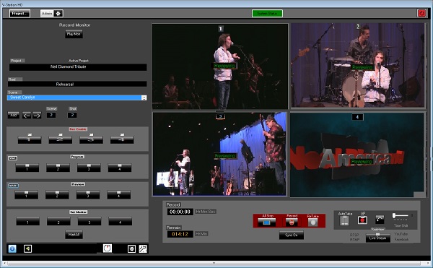Toggle the AutoTake icon
This screenshot has width=433, height=268.
345,220
